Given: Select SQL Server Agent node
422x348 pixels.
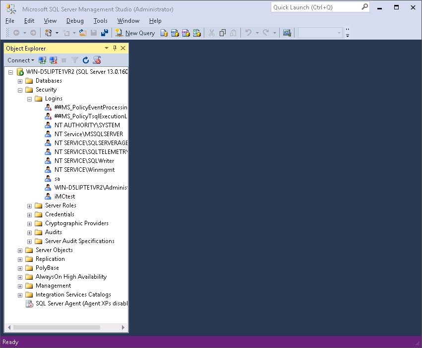Looking at the screenshot, I should click(x=81, y=303).
